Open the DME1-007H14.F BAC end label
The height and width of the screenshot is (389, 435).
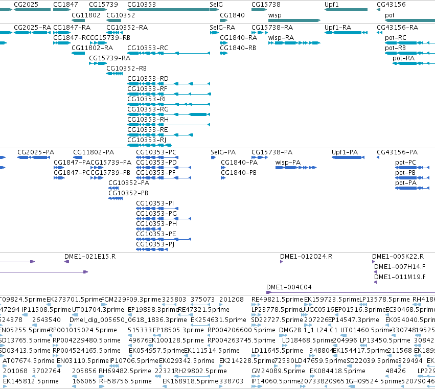[x=400, y=267]
